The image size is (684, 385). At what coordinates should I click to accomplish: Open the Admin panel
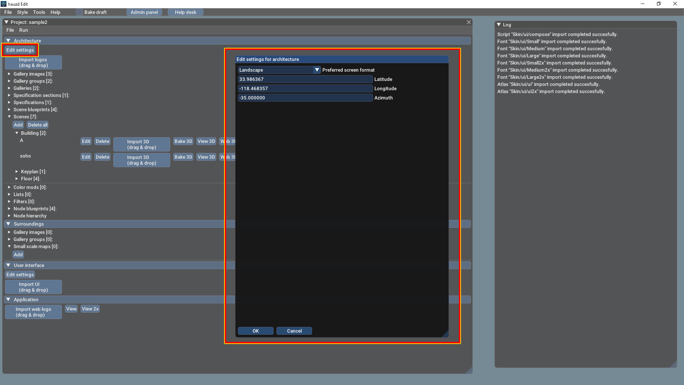pyautogui.click(x=144, y=12)
